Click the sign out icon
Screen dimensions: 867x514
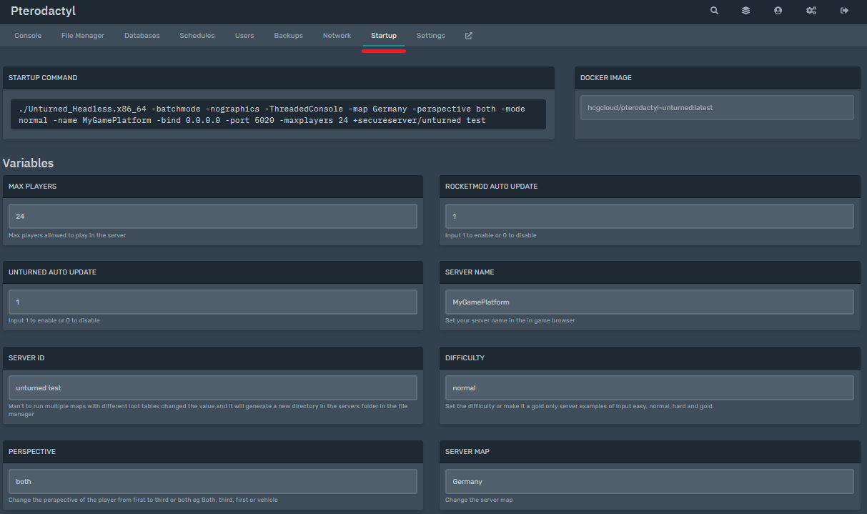coord(844,11)
